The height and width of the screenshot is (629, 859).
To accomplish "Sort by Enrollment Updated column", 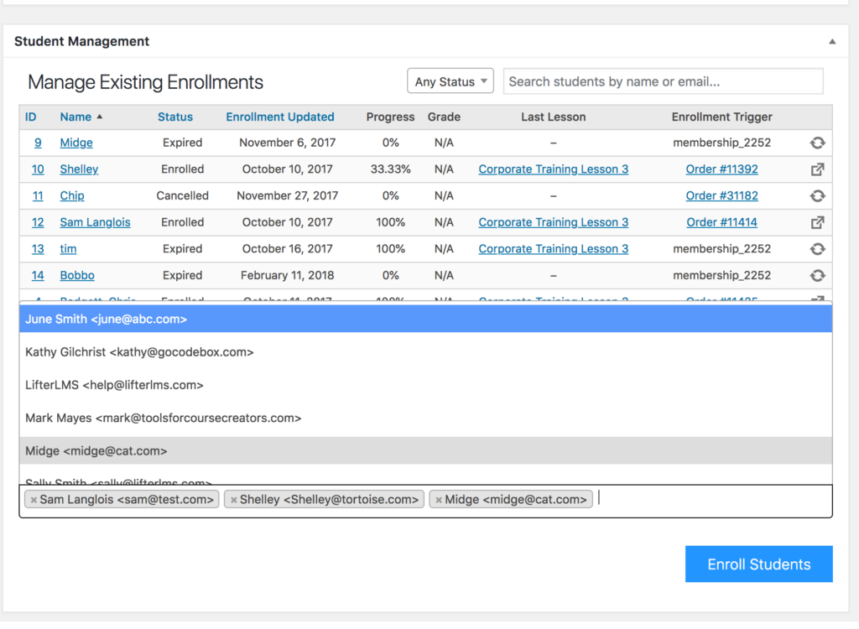I will click(x=280, y=117).
